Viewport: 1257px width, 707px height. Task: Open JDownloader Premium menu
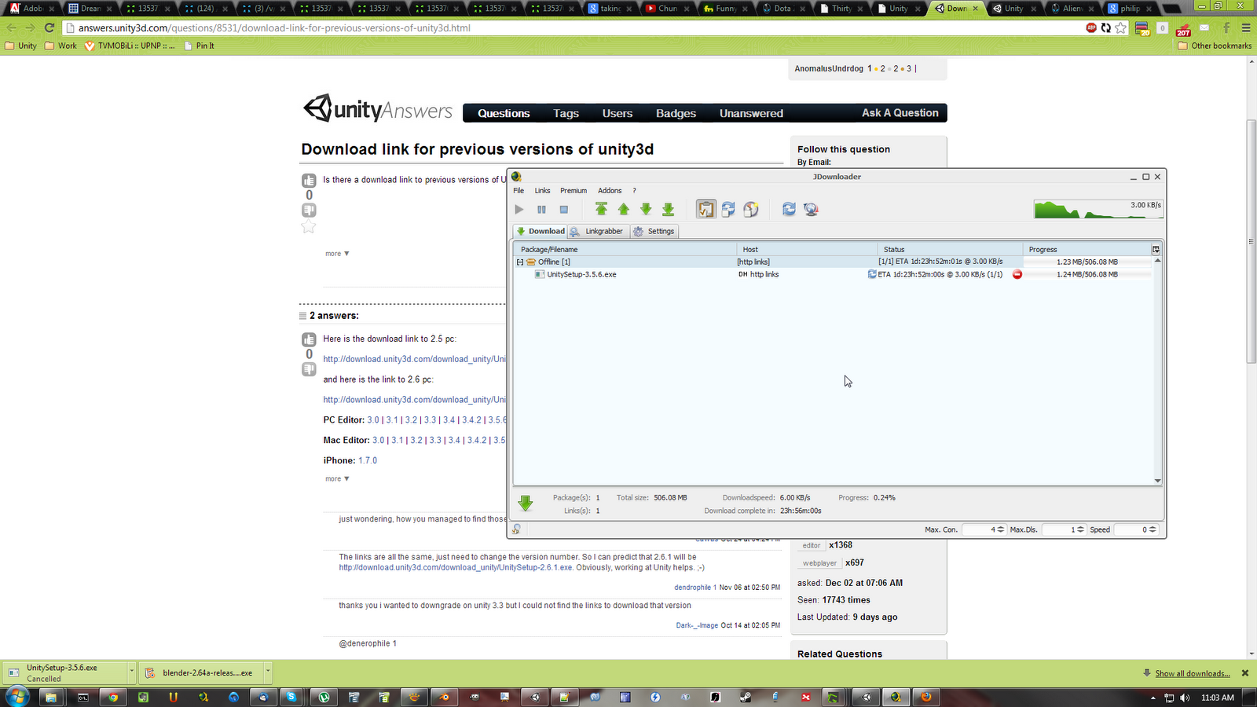574,191
